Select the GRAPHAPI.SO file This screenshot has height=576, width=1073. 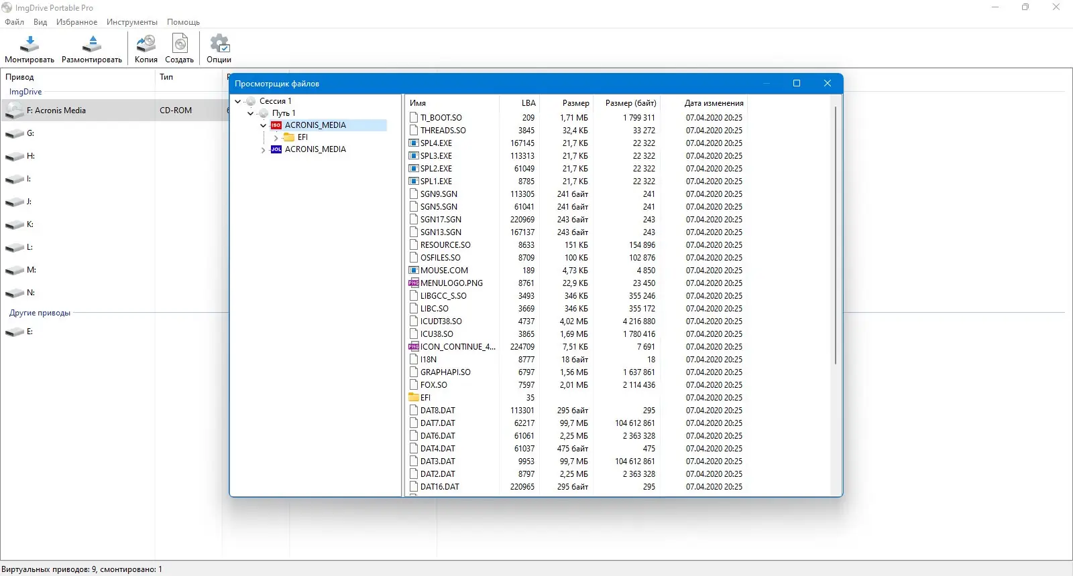pyautogui.click(x=445, y=372)
